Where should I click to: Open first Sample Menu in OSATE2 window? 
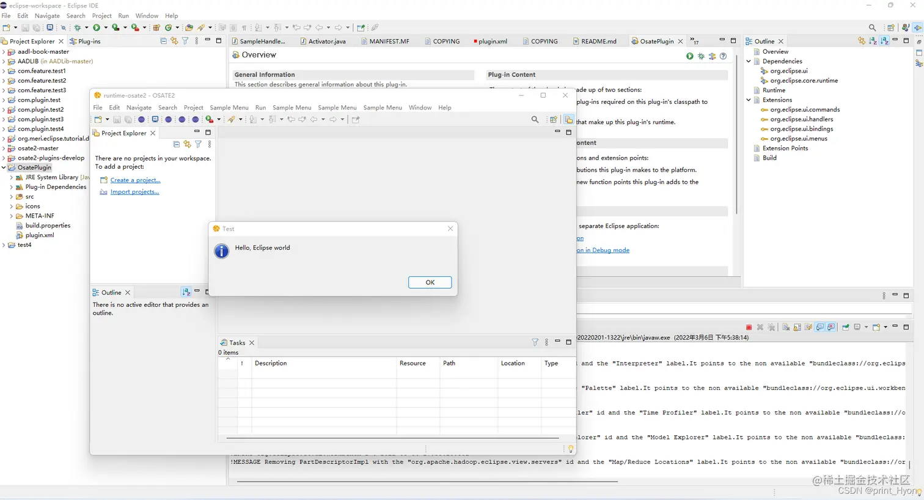click(229, 108)
